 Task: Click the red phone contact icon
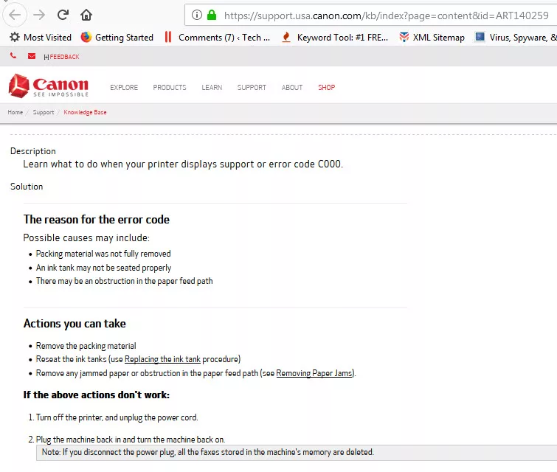pyautogui.click(x=13, y=56)
